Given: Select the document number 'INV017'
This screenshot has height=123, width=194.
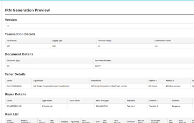Looking at the screenshot, I should tap(98, 66).
